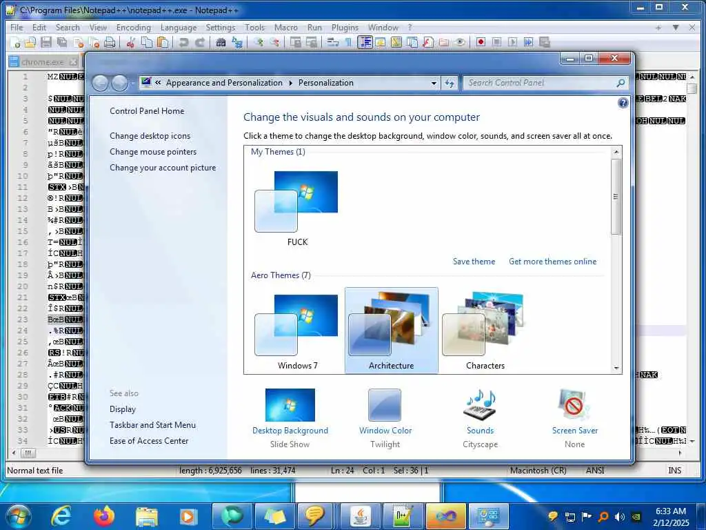Viewport: 706px width, 530px height.
Task: Open Ease of Access Center link
Action: (149, 440)
